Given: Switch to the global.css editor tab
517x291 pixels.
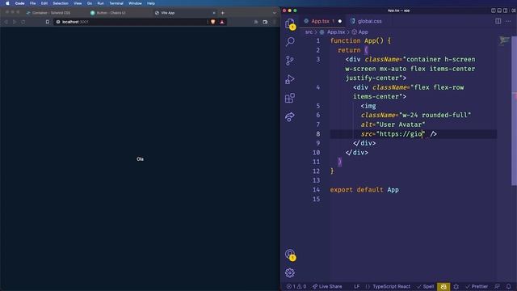Looking at the screenshot, I should [x=366, y=21].
